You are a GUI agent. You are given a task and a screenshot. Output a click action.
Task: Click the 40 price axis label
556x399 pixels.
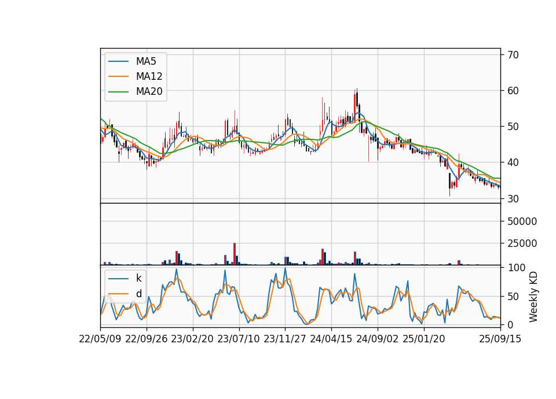pyautogui.click(x=513, y=162)
